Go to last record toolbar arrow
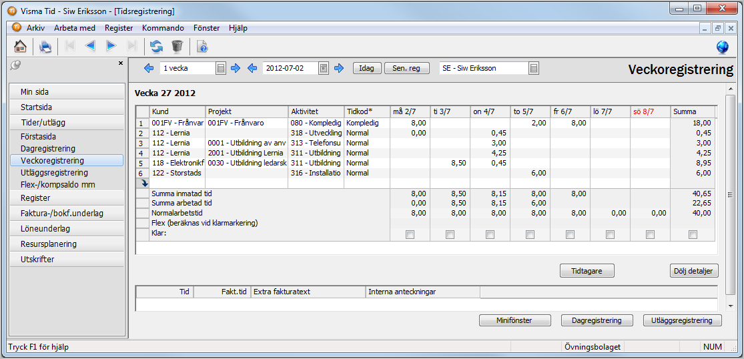This screenshot has width=744, height=359. [x=132, y=46]
